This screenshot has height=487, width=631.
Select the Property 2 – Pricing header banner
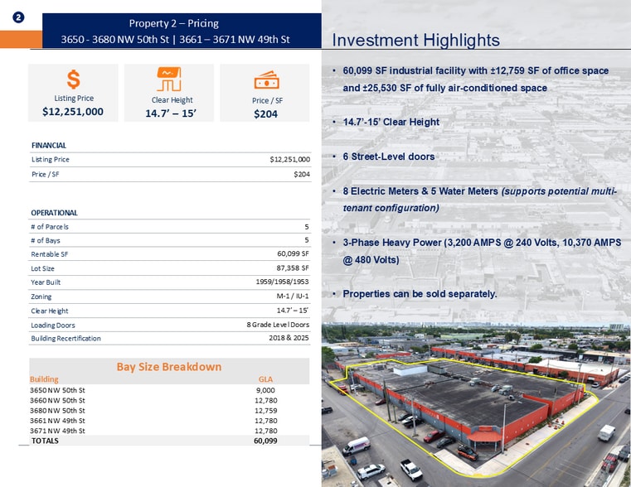[x=175, y=31]
